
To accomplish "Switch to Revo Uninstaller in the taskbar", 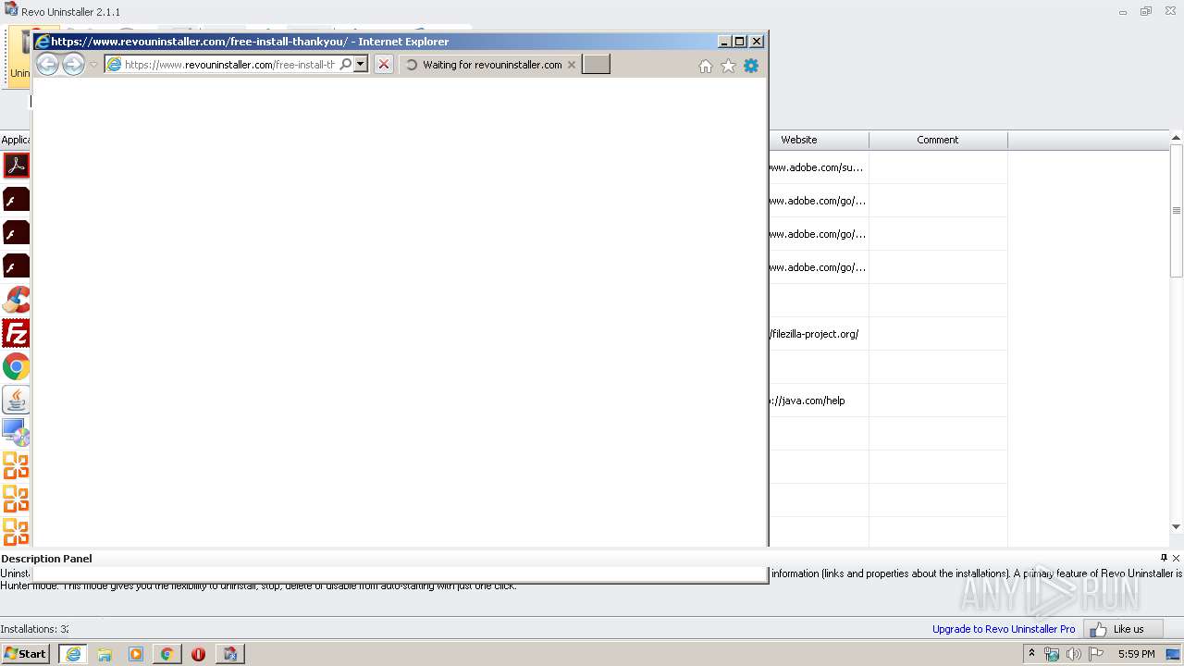I will pyautogui.click(x=229, y=654).
